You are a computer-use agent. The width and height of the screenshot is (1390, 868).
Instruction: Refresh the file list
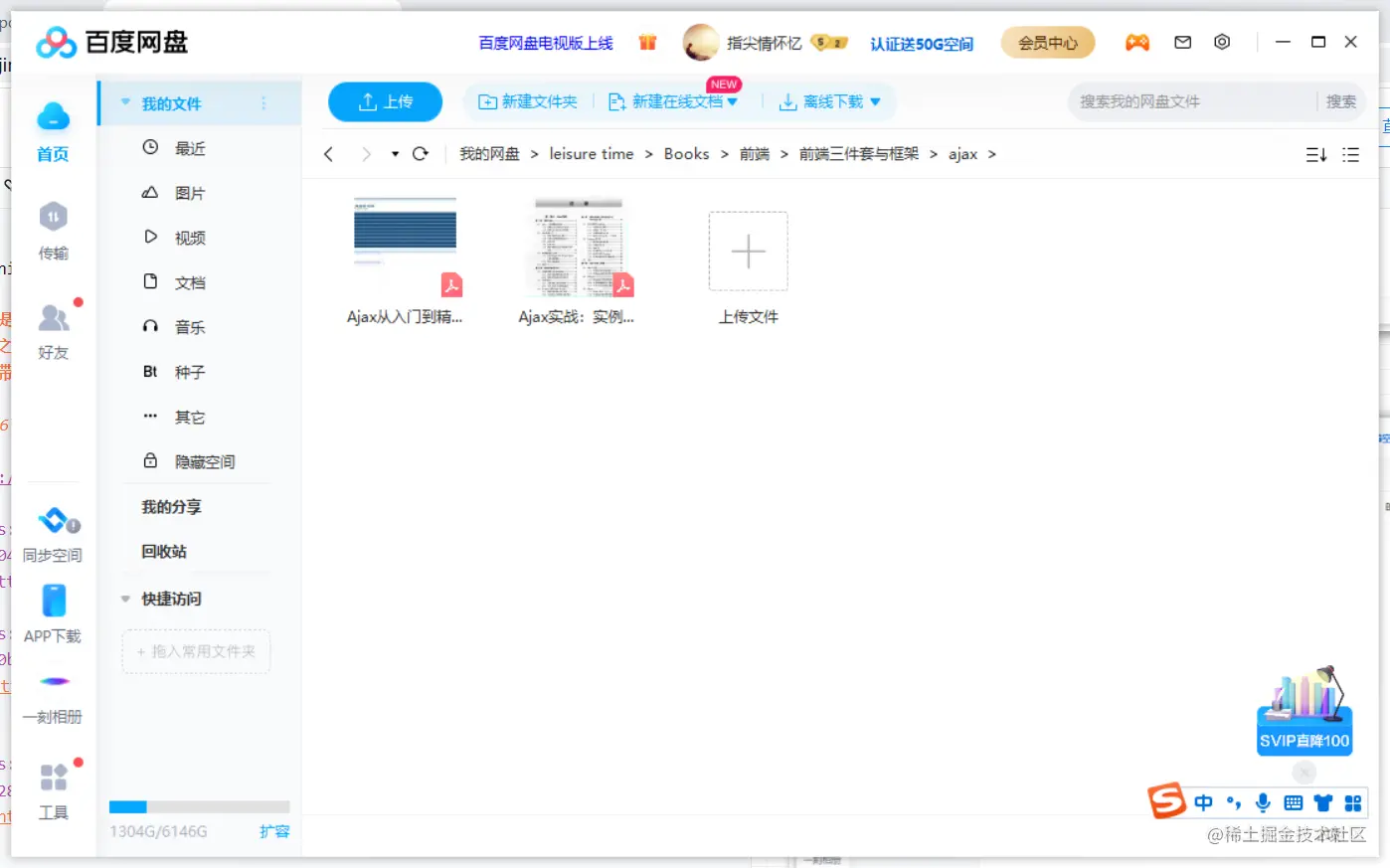[x=421, y=154]
